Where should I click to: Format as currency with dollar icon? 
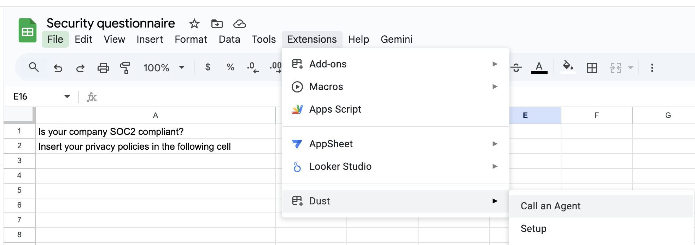[x=208, y=67]
